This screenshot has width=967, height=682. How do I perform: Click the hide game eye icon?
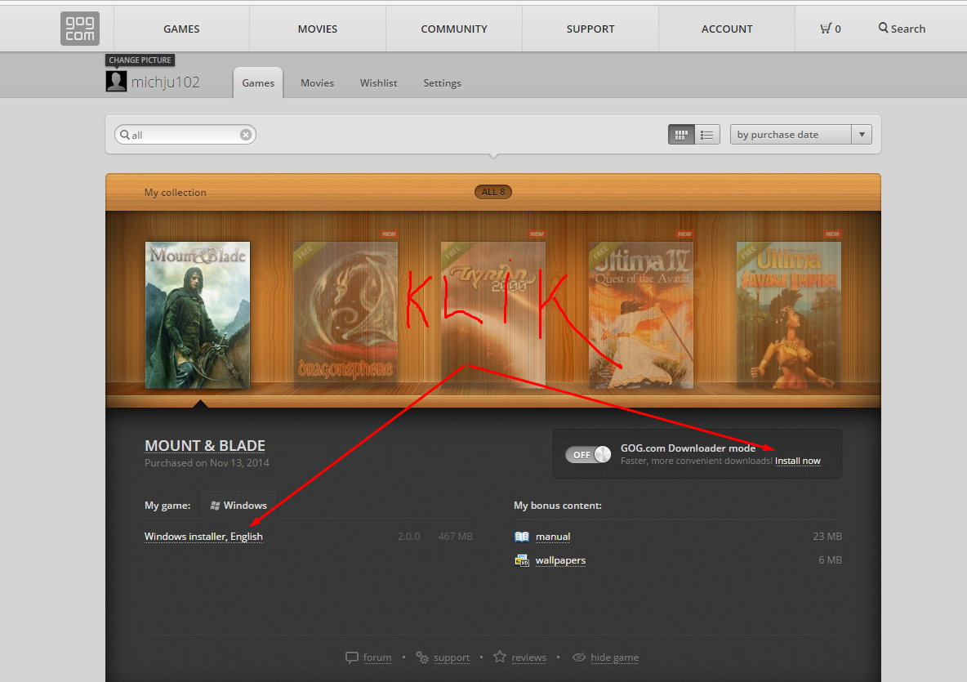pyautogui.click(x=578, y=657)
